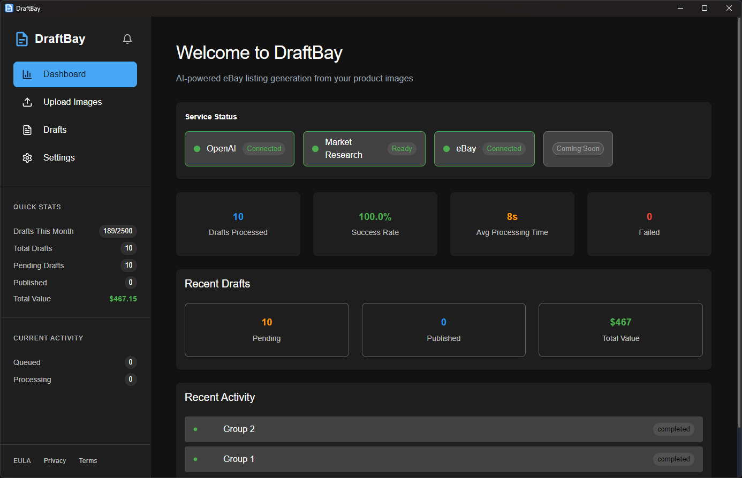Open the EULA link
This screenshot has width=742, height=478.
pos(22,461)
